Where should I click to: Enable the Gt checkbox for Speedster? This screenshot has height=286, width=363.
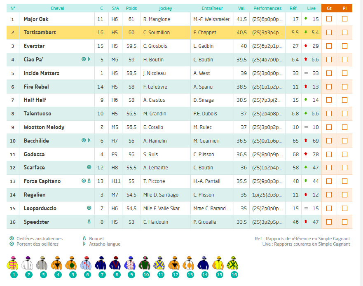coord(329,222)
